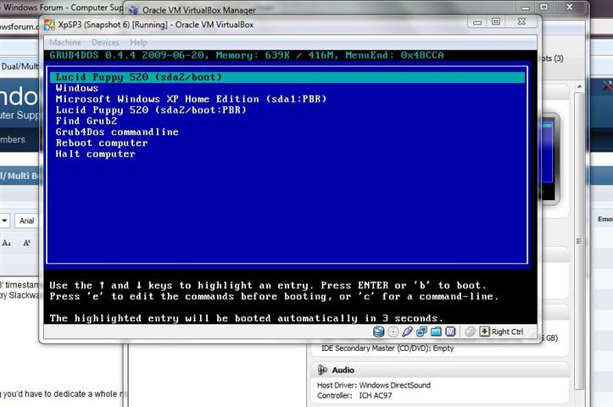Click the hard disk activity status icon
613x407 pixels.
click(x=378, y=332)
